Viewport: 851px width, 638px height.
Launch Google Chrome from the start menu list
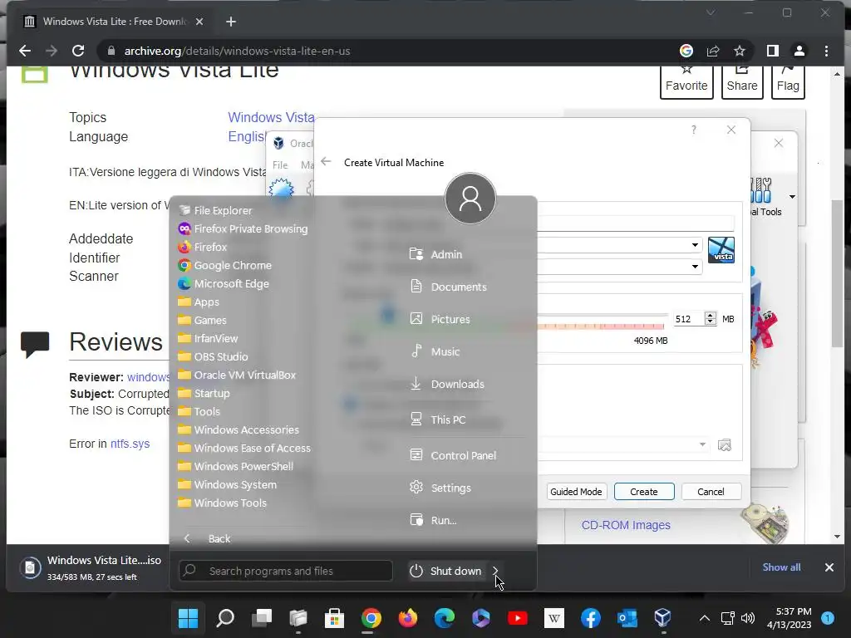225,265
